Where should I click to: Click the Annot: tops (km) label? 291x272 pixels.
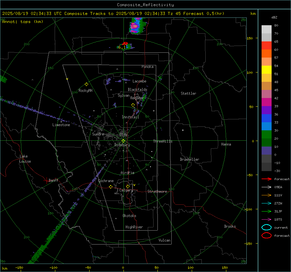[x=23, y=22]
